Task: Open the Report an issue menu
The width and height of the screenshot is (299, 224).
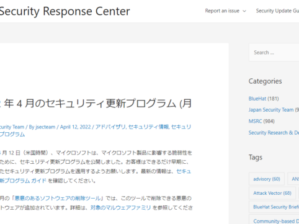Action: (x=225, y=11)
